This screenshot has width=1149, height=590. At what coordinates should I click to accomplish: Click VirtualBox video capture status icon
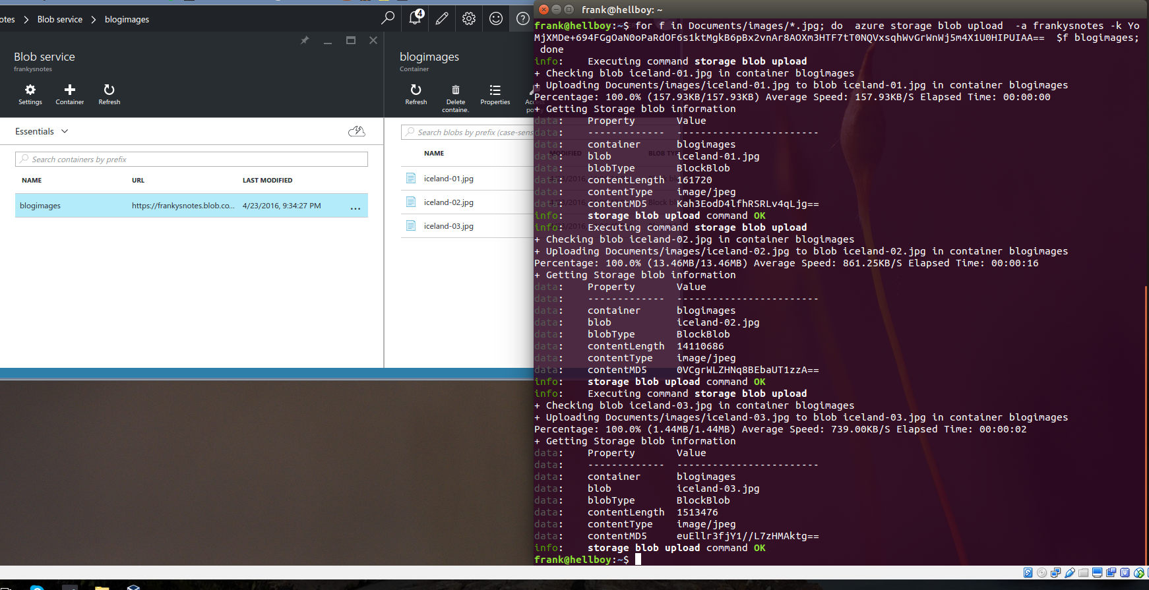1111,573
